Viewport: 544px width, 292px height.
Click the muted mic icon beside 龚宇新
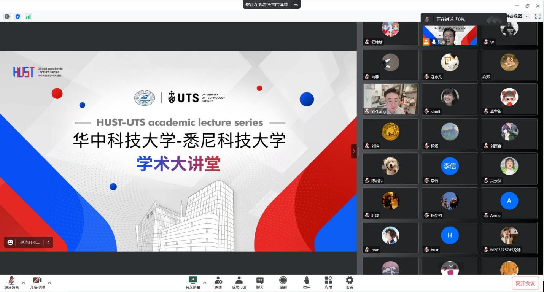(486, 111)
